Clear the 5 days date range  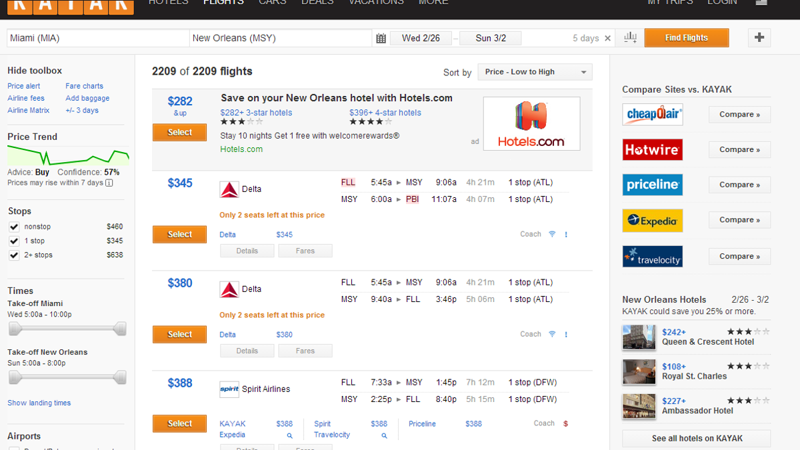point(607,39)
